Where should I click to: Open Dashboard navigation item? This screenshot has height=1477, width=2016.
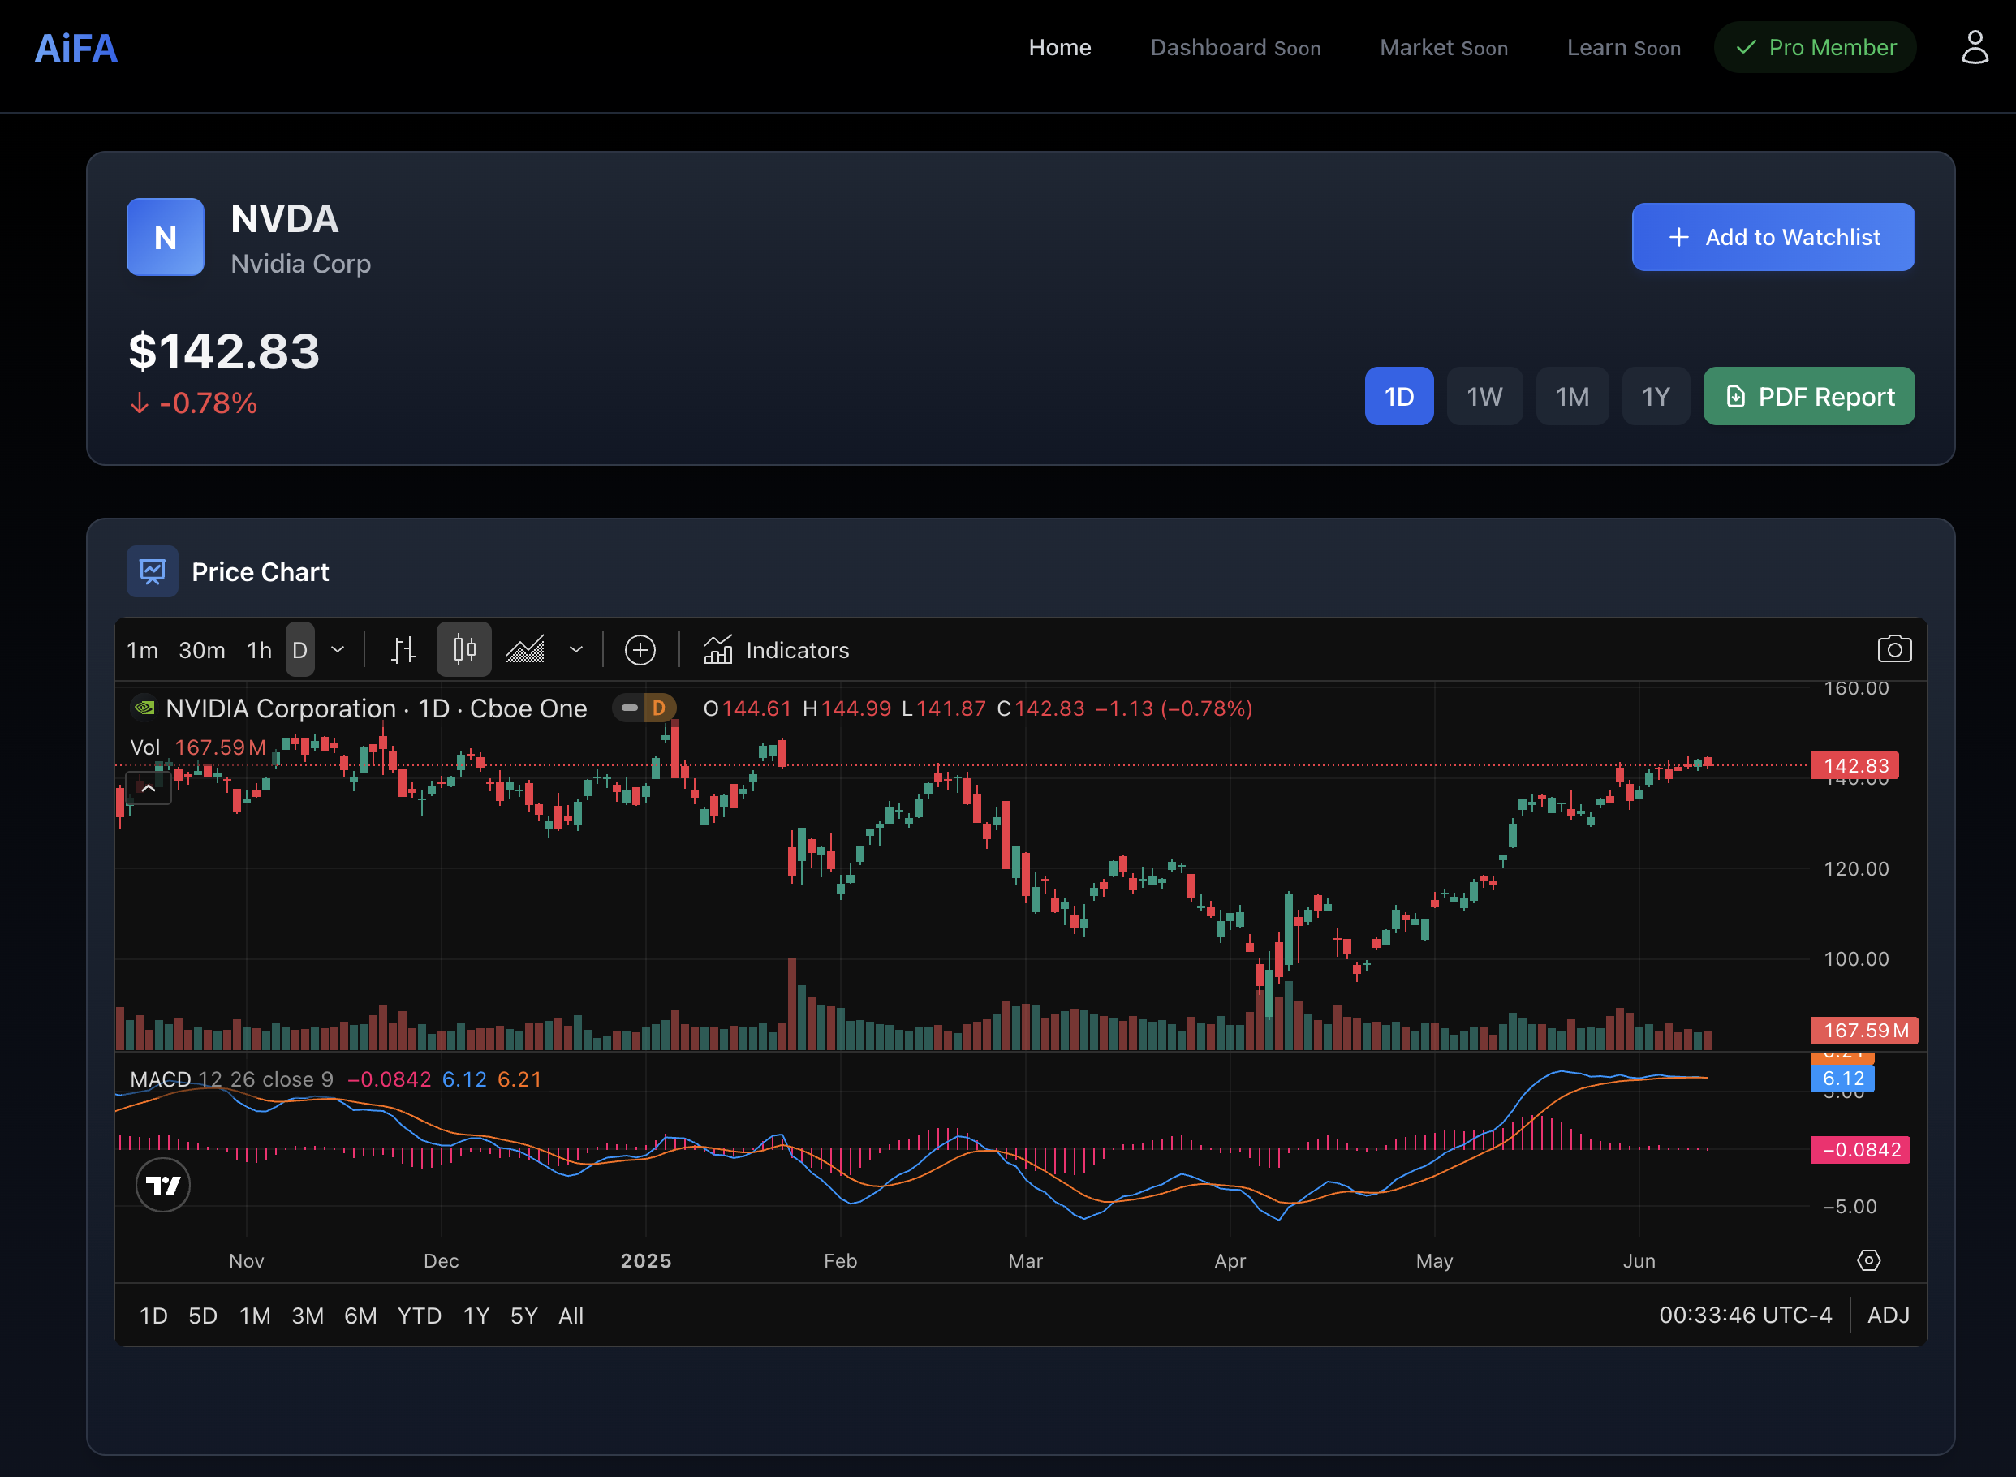[x=1234, y=47]
